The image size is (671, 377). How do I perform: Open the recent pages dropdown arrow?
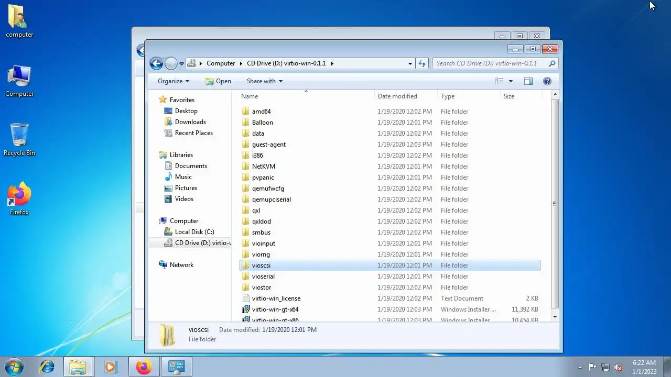click(181, 63)
